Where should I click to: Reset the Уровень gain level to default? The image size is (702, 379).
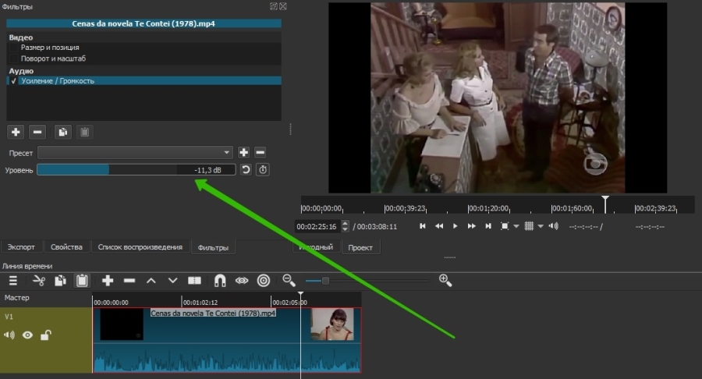(x=246, y=169)
